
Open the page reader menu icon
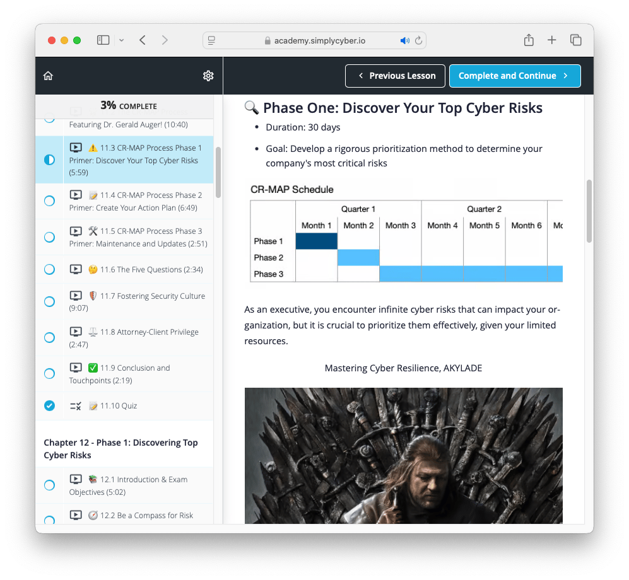pos(211,40)
